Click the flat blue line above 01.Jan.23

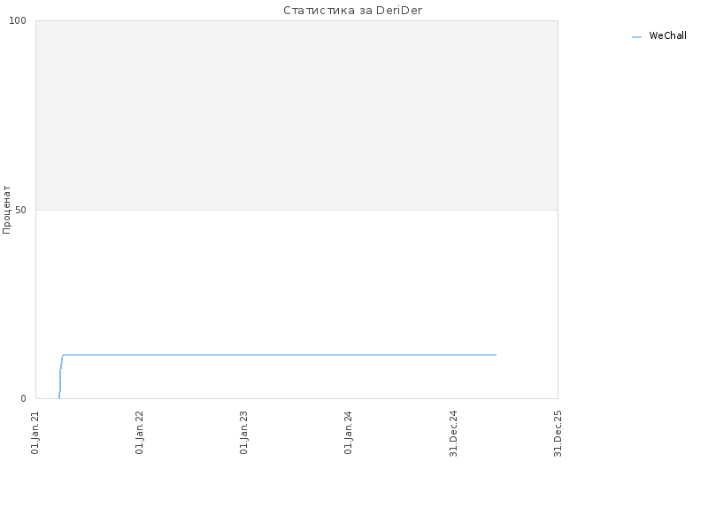[244, 355]
